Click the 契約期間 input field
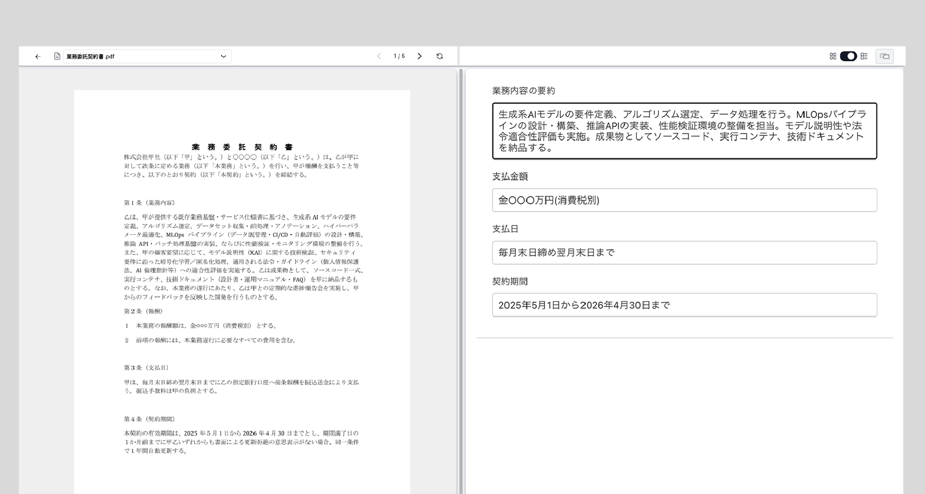Screen dimensions: 925x494 684,305
